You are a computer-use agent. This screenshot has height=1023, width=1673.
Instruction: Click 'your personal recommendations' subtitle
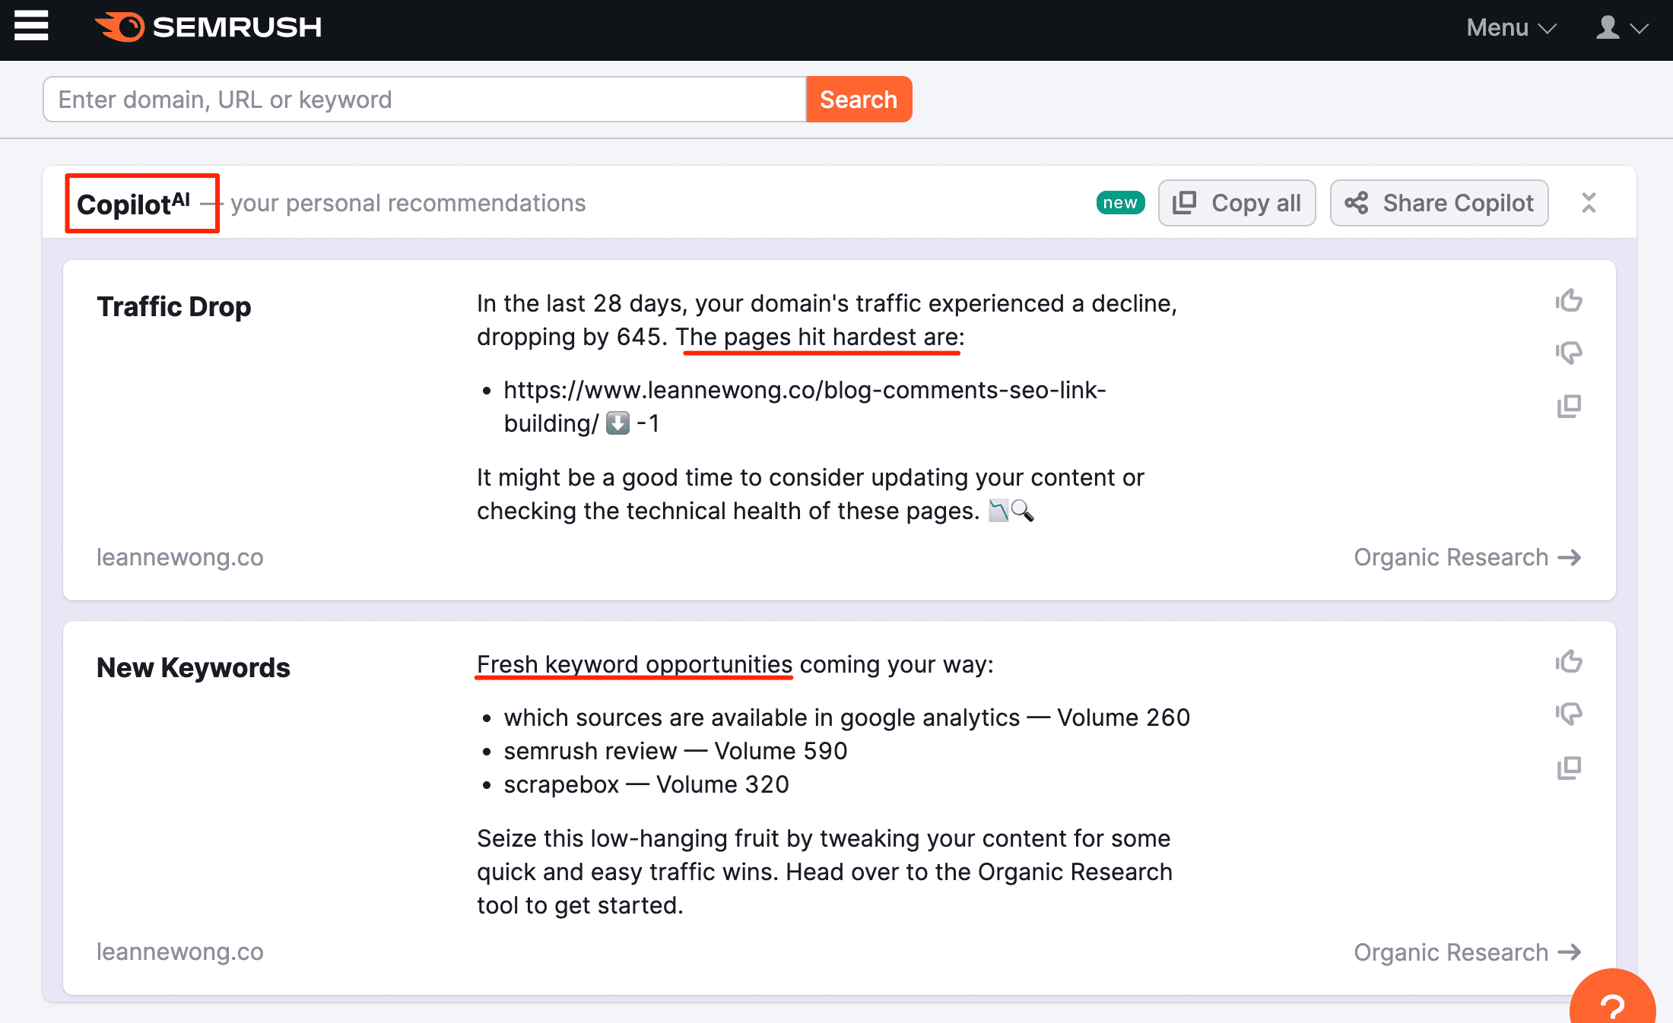[x=408, y=203]
